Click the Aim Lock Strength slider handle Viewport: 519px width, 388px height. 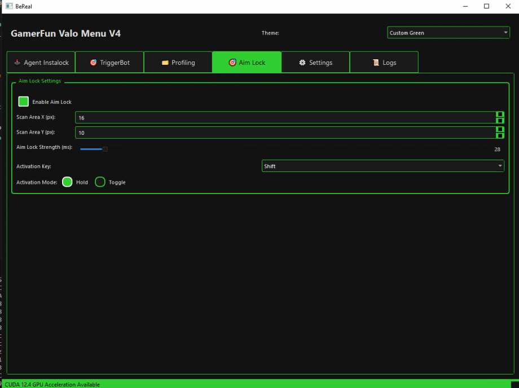point(104,149)
